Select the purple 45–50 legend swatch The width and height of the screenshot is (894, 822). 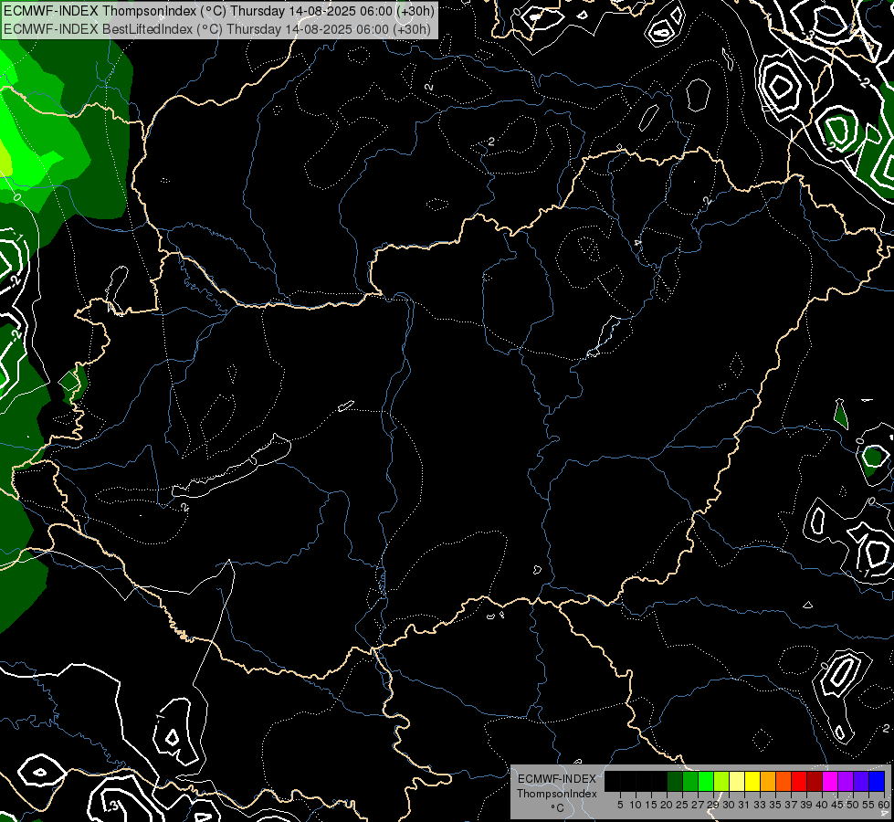click(x=846, y=781)
